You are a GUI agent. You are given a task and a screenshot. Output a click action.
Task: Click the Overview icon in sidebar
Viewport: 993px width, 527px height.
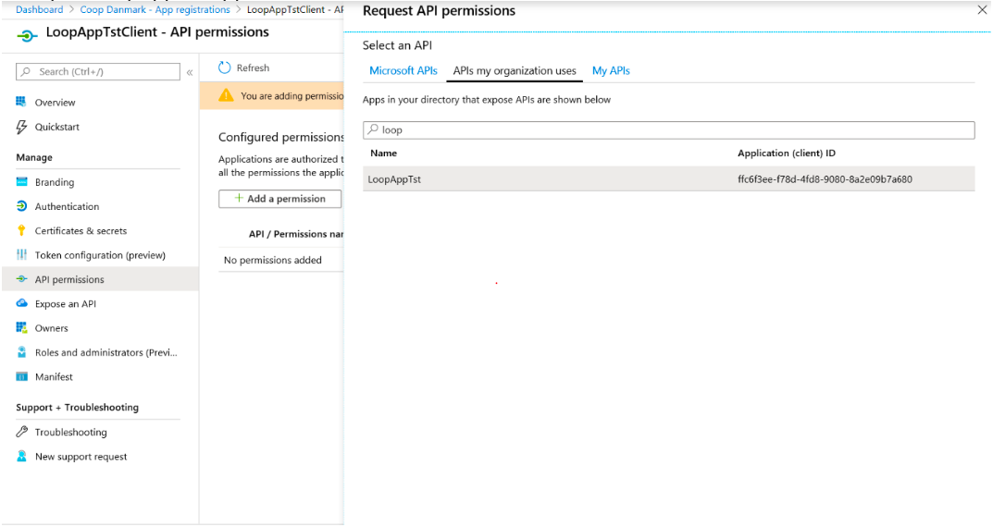[21, 102]
